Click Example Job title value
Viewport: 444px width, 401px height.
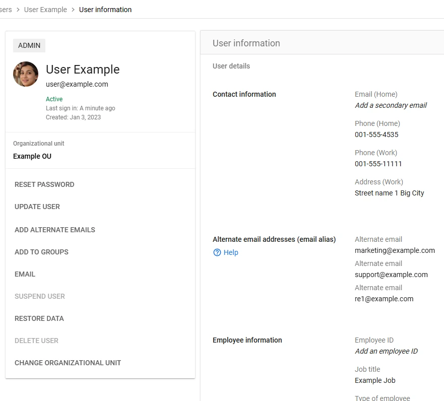tap(375, 380)
